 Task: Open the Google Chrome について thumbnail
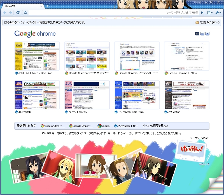pos(186,56)
